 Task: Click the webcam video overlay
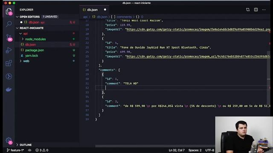click(x=244, y=135)
